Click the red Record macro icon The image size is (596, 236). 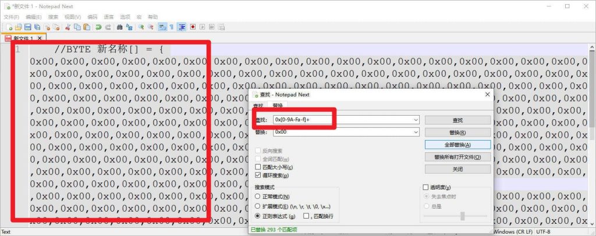tap(193, 27)
